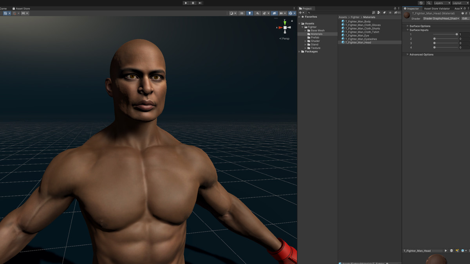The width and height of the screenshot is (470, 264).
Task: Open the Layers dropdown
Action: pos(442,3)
